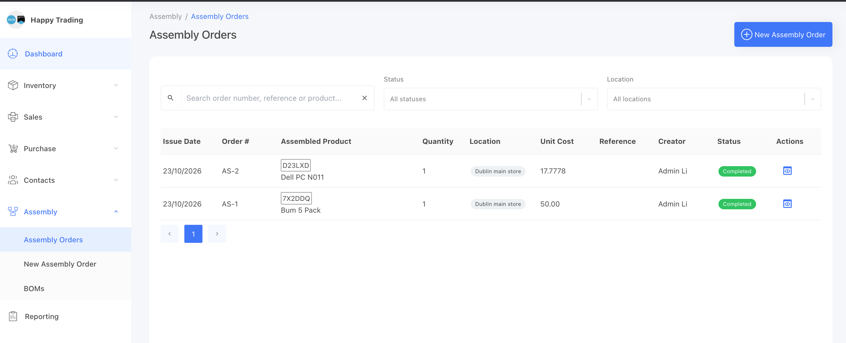Viewport: 846px width, 343px height.
Task: Click the Purchase cart icon
Action: (x=13, y=148)
